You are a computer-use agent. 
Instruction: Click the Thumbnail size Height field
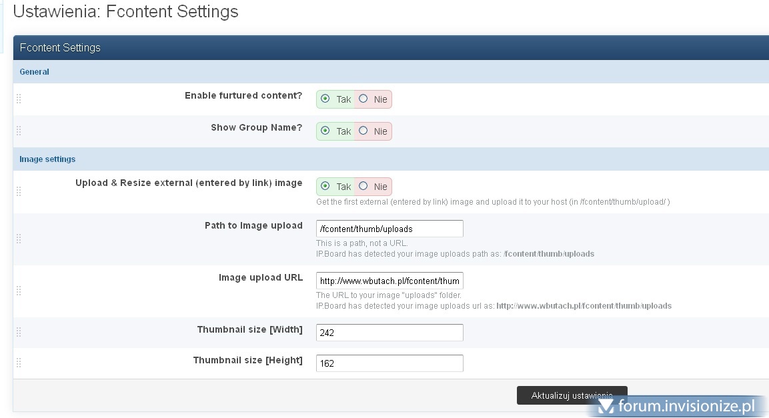389,363
